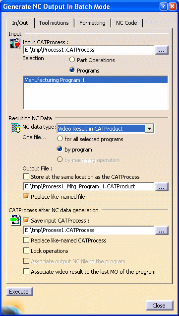Open the NC Code tab
The width and height of the screenshot is (179, 316).
126,23
